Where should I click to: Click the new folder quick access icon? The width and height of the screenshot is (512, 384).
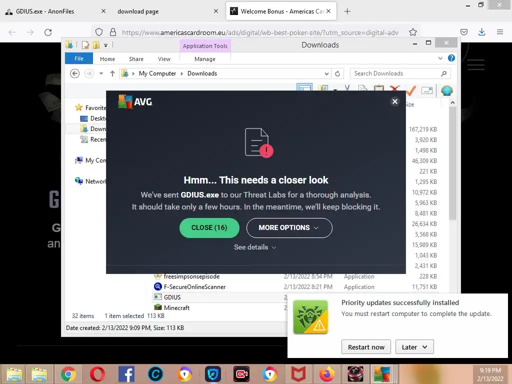96,45
